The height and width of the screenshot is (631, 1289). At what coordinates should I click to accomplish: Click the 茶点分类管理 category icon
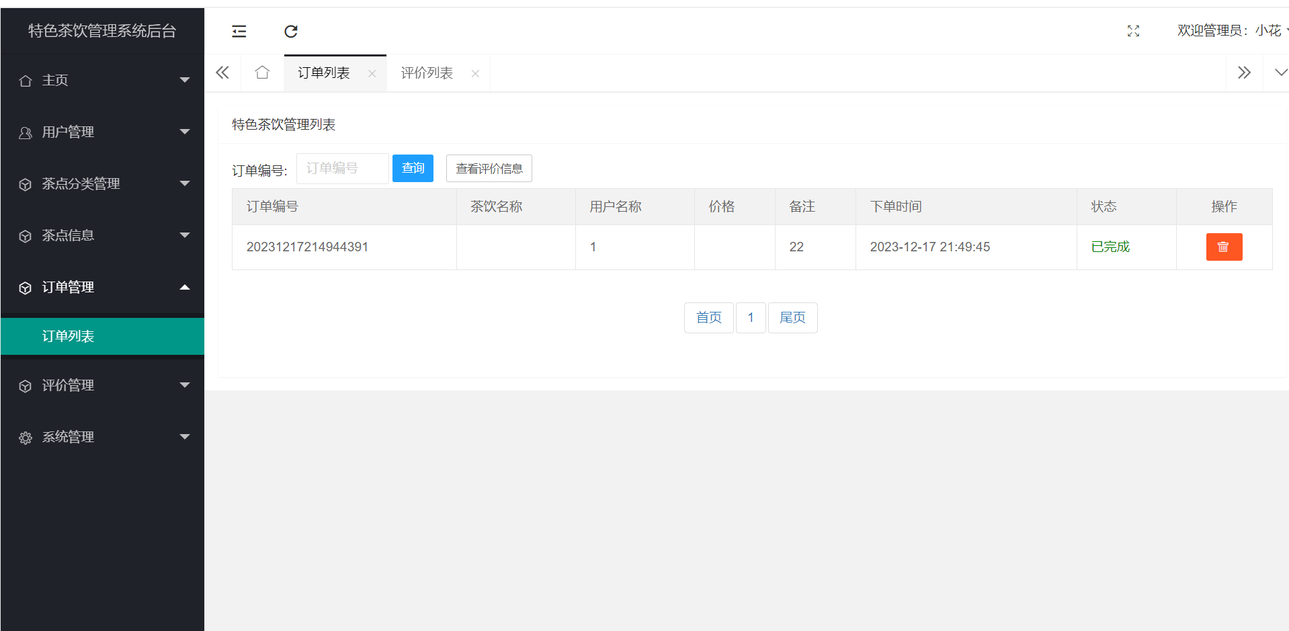[x=25, y=183]
